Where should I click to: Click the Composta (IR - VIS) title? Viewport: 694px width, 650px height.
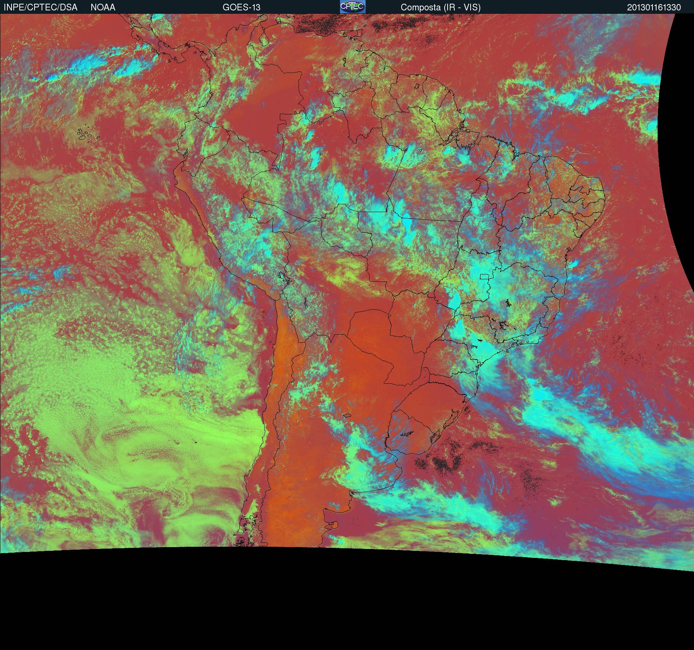(441, 7)
